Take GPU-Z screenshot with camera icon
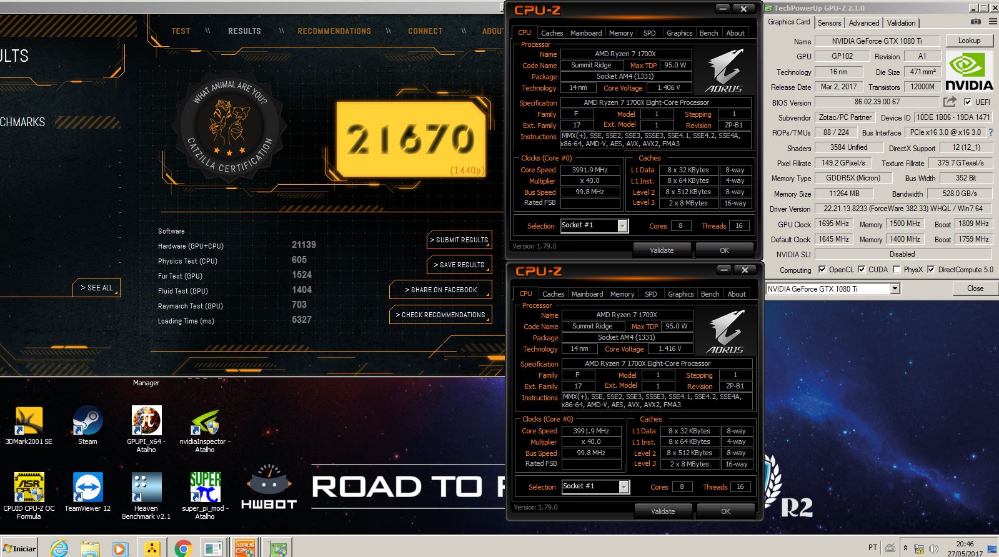 point(976,22)
